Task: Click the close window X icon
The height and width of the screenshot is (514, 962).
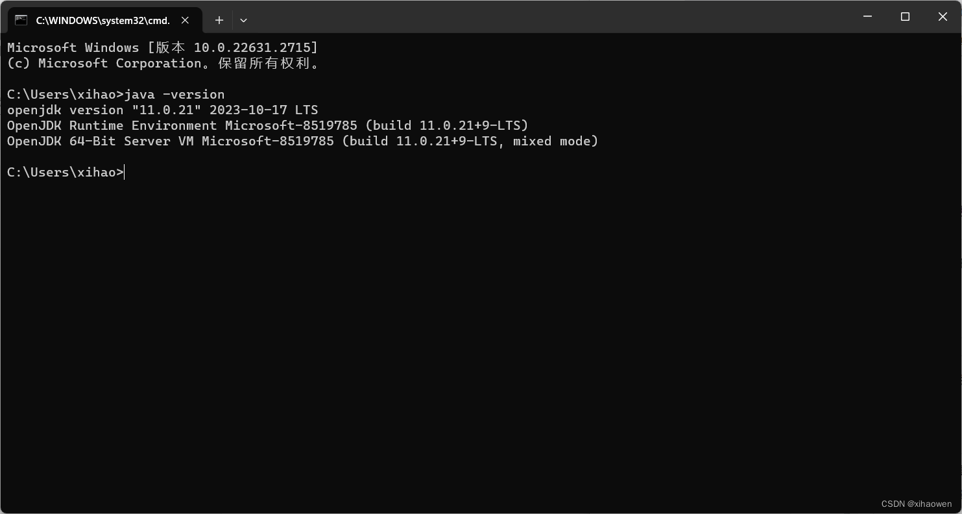Action: click(943, 17)
